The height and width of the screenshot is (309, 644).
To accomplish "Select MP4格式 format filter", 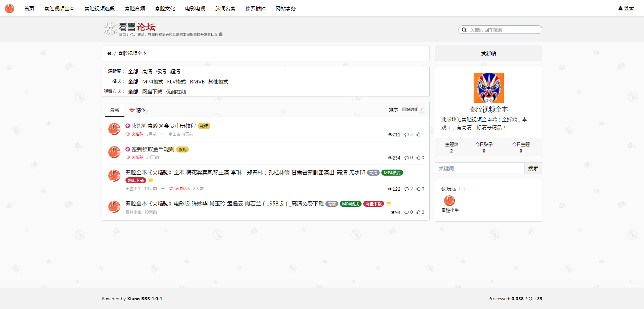I will click(153, 82).
